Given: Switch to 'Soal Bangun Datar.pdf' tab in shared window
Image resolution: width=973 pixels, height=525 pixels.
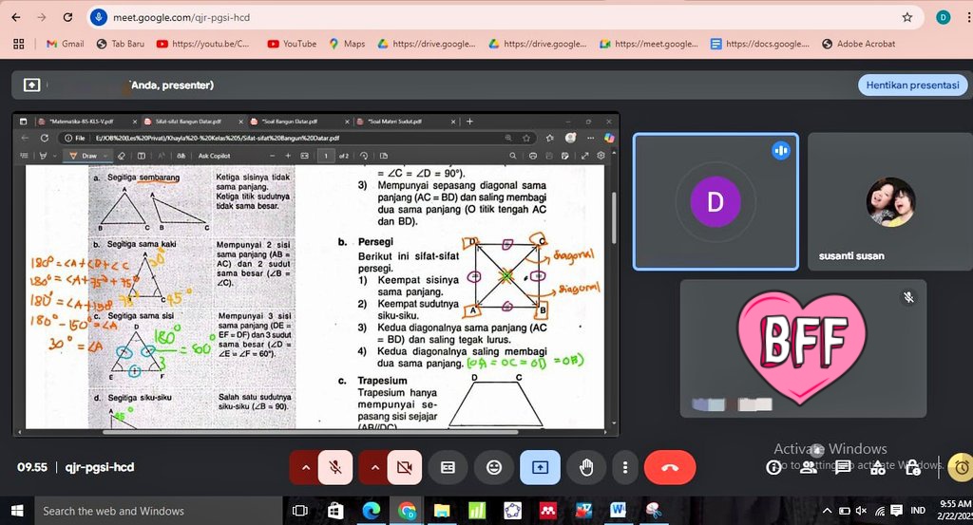Looking at the screenshot, I should point(298,122).
